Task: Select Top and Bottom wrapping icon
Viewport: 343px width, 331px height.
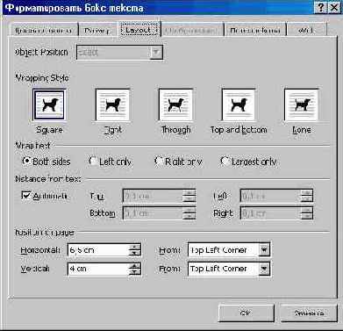Action: tap(239, 105)
